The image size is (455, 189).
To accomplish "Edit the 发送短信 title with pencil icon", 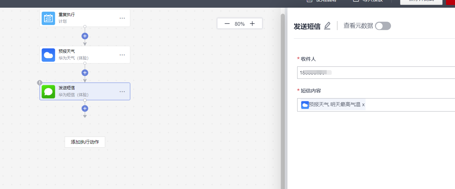I will click(x=327, y=26).
